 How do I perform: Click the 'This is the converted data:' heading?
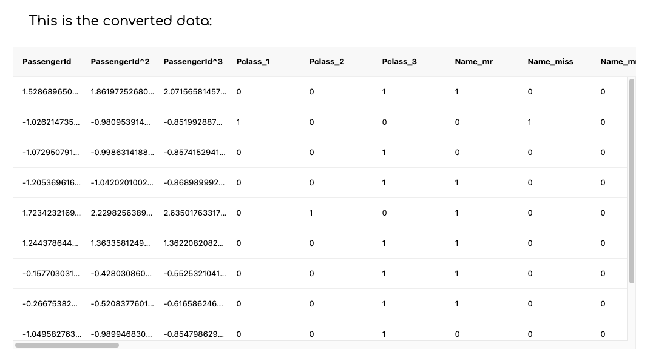click(x=120, y=21)
